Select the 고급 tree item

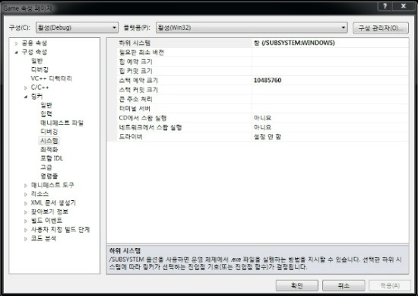tap(46, 167)
